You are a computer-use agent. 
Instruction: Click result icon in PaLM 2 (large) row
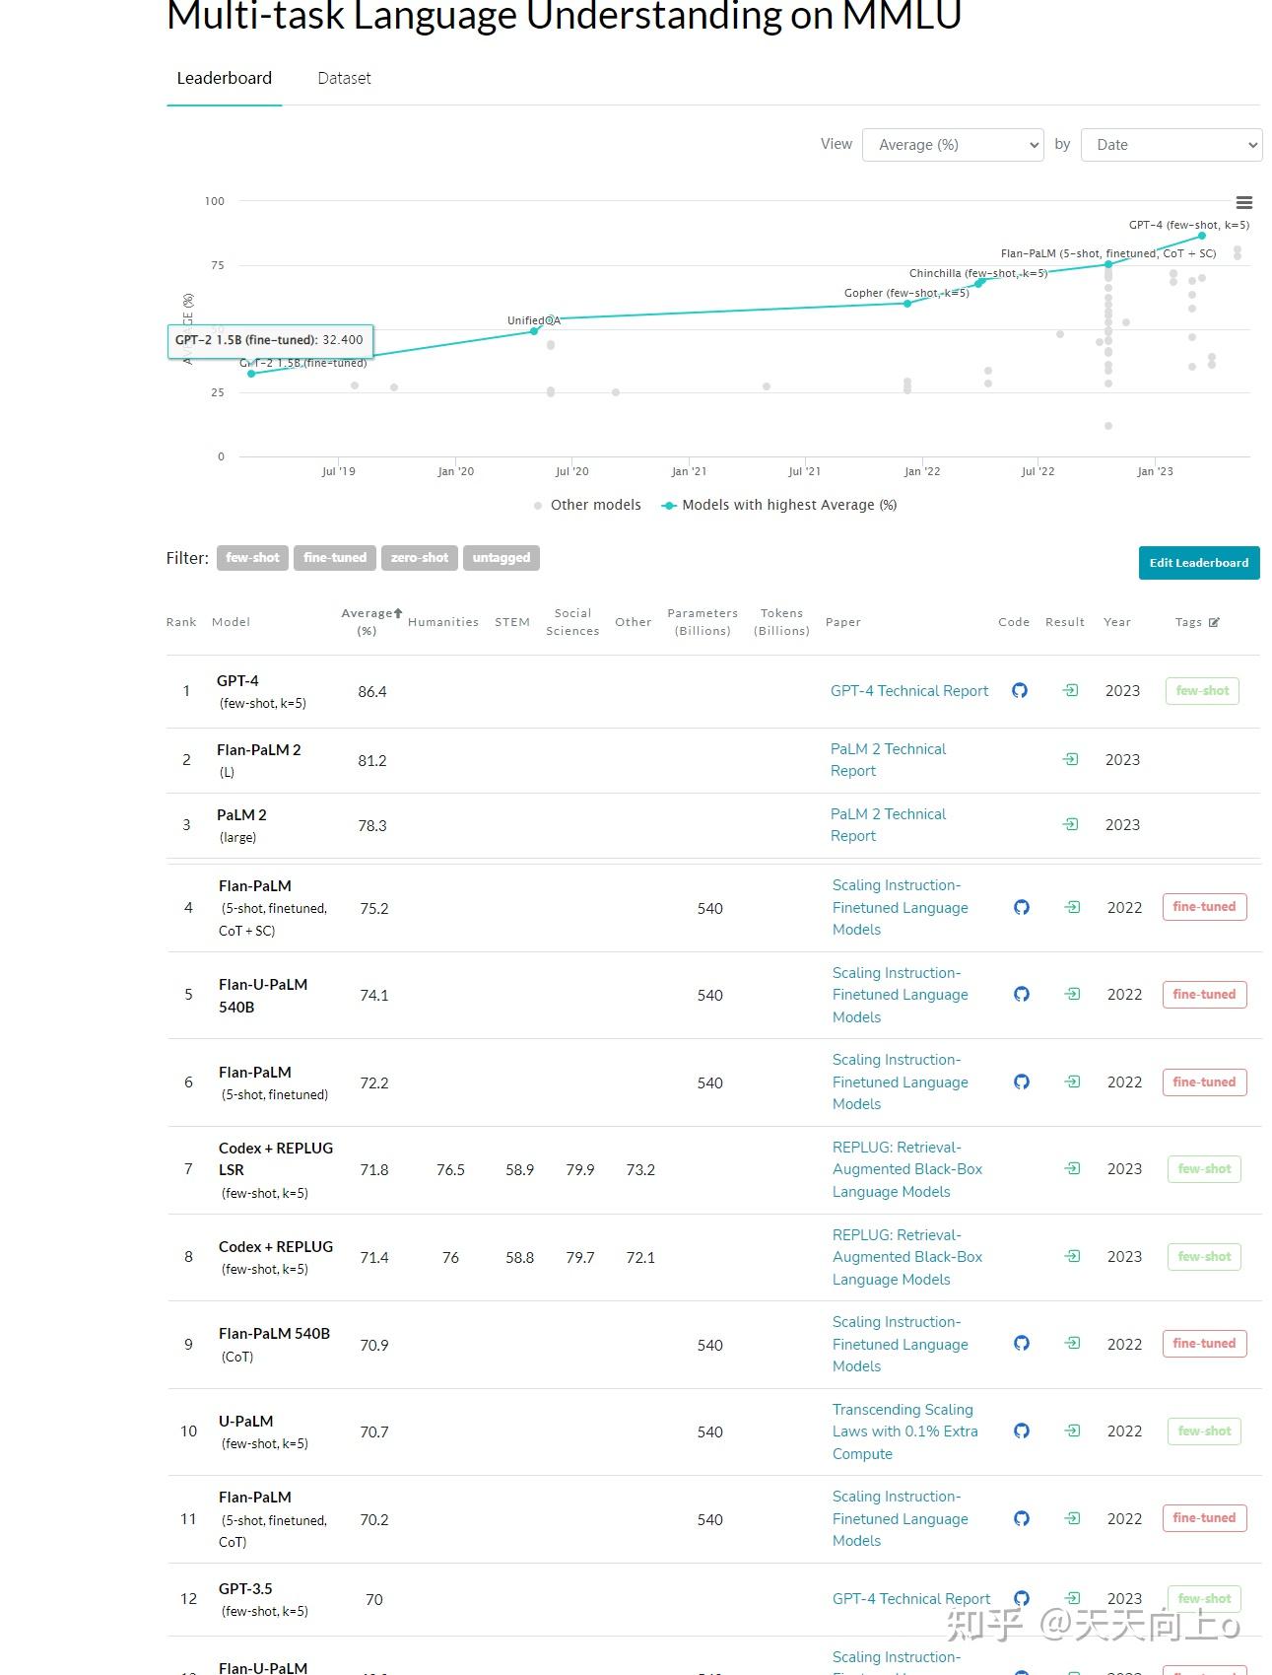point(1070,824)
